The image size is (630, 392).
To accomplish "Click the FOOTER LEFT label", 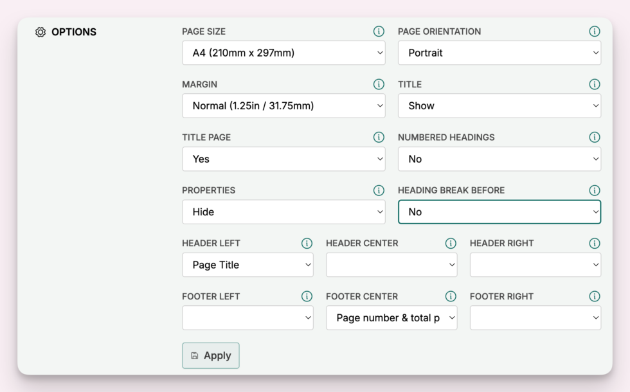I will click(211, 296).
